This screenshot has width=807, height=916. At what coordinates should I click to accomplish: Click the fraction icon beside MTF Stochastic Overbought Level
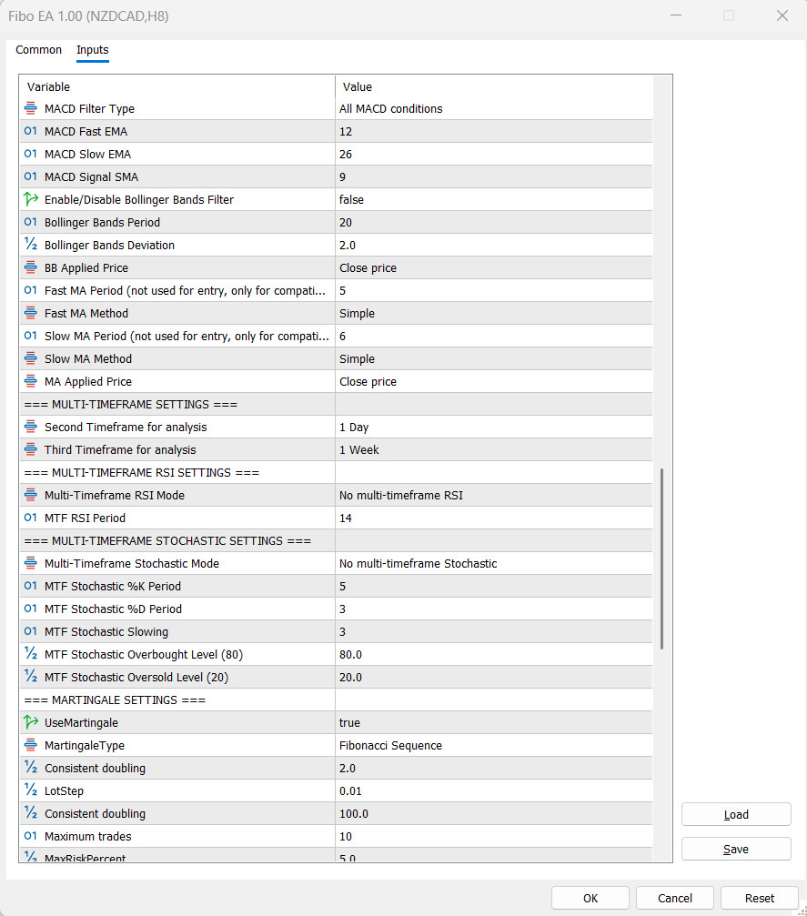[30, 654]
